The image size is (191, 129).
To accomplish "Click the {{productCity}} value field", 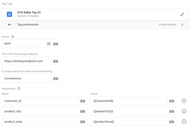I will [129, 111].
